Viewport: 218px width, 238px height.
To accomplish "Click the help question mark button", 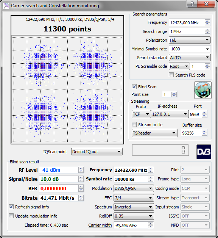I will [x=192, y=4].
